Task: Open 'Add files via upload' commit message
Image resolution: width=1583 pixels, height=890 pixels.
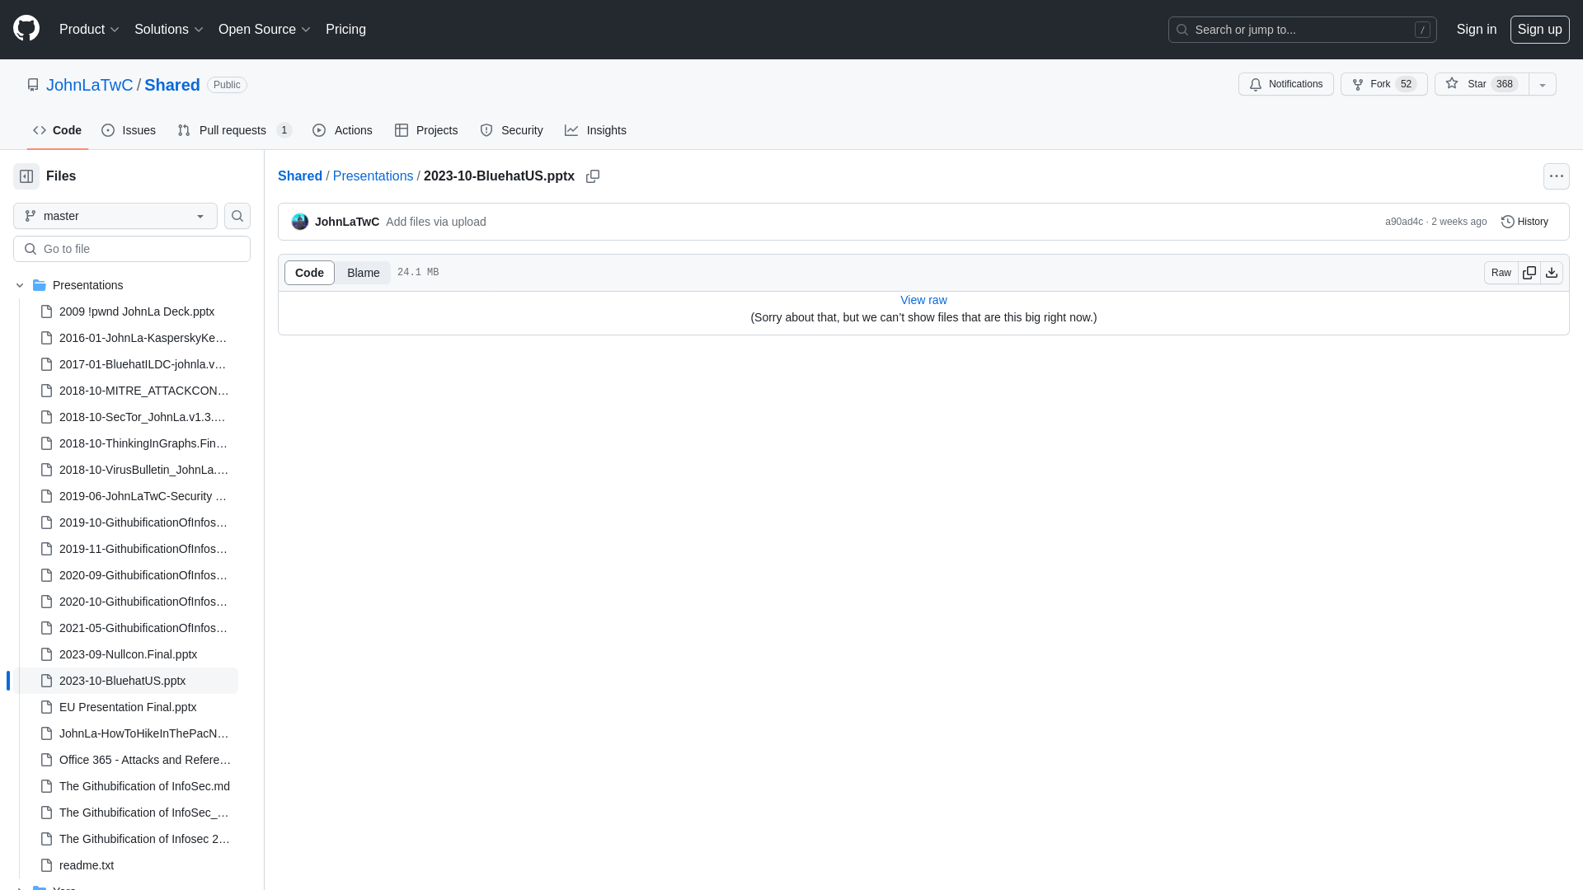Action: click(436, 222)
